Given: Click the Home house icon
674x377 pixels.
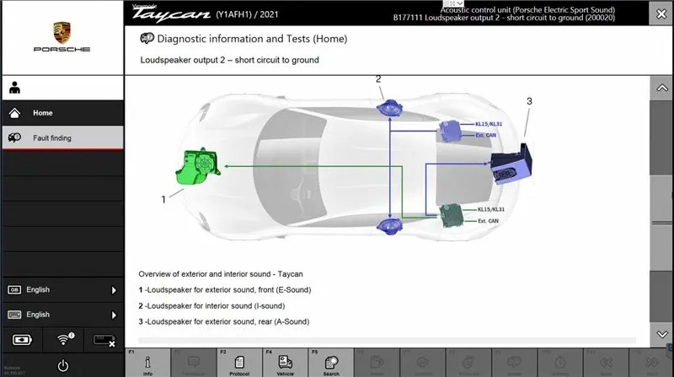Looking at the screenshot, I should click(14, 113).
